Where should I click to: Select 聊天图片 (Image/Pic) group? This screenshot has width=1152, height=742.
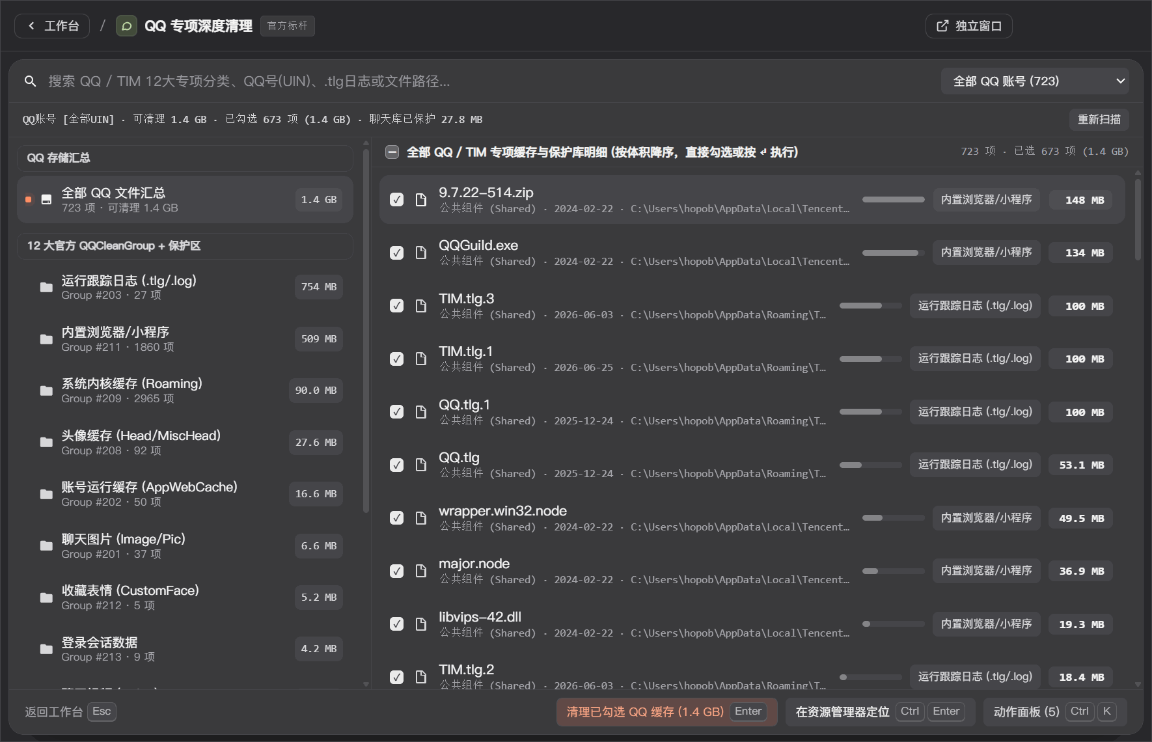pos(185,546)
